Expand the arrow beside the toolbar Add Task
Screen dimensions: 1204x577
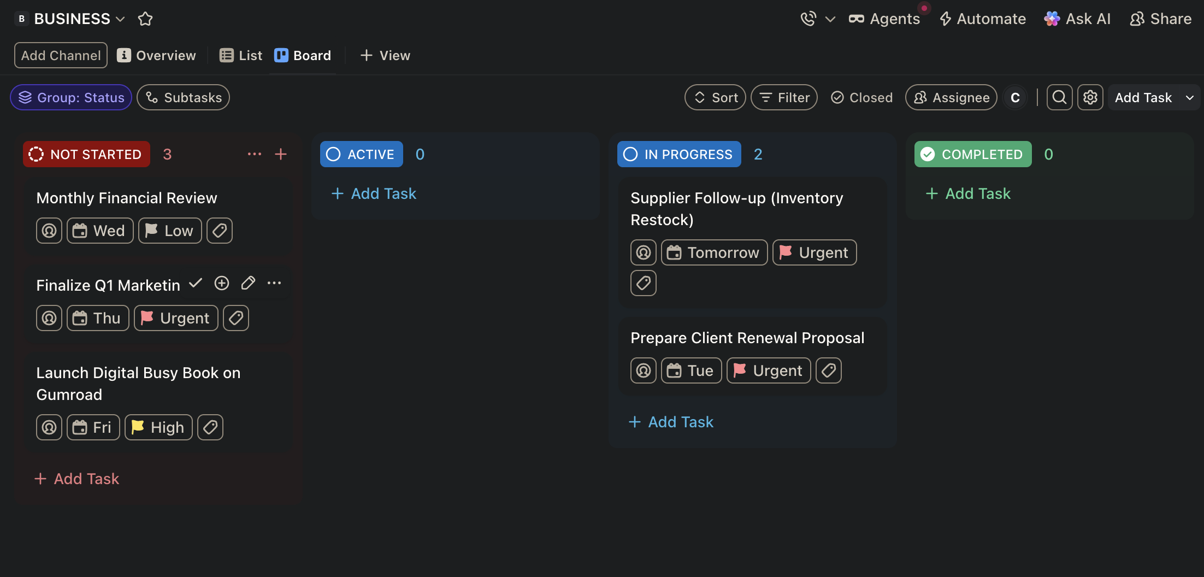(1189, 97)
